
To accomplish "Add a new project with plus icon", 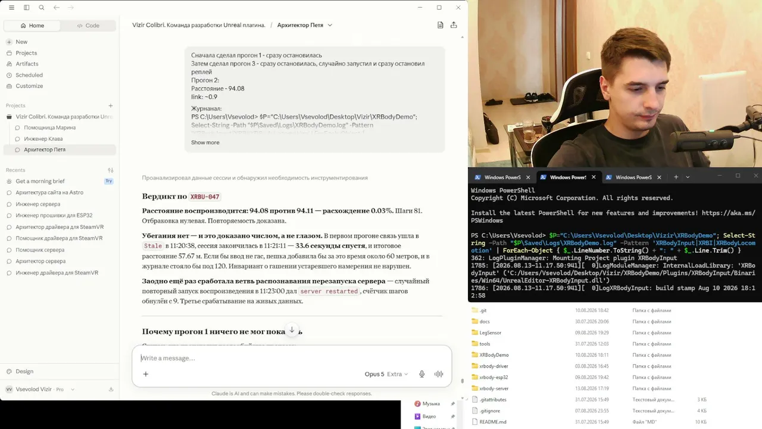I will click(x=110, y=105).
